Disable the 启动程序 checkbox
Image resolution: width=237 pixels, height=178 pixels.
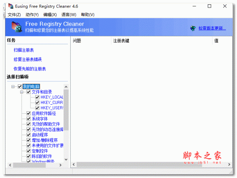(x=28, y=135)
